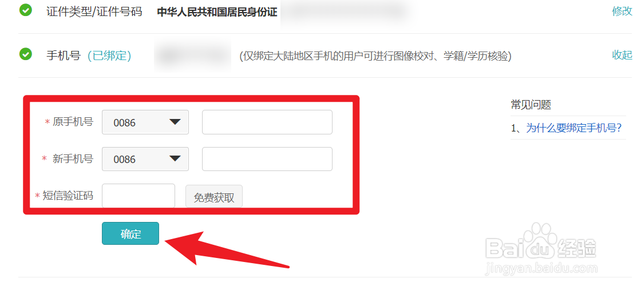Open the 为什么要绑定手机号? FAQ link
This screenshot has width=633, height=290.
coord(573,128)
